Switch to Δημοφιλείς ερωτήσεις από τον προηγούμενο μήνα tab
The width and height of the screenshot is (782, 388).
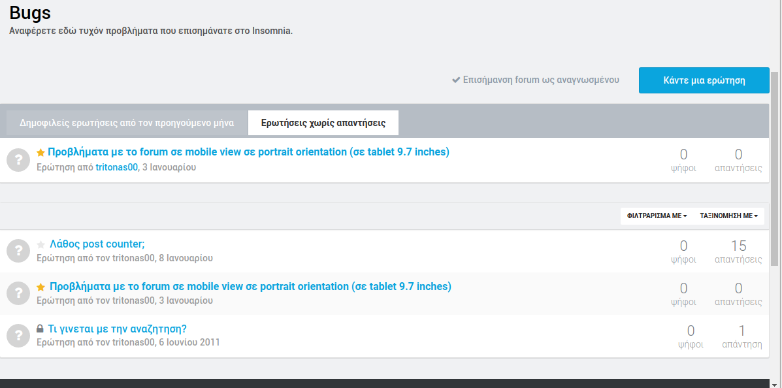click(x=127, y=123)
